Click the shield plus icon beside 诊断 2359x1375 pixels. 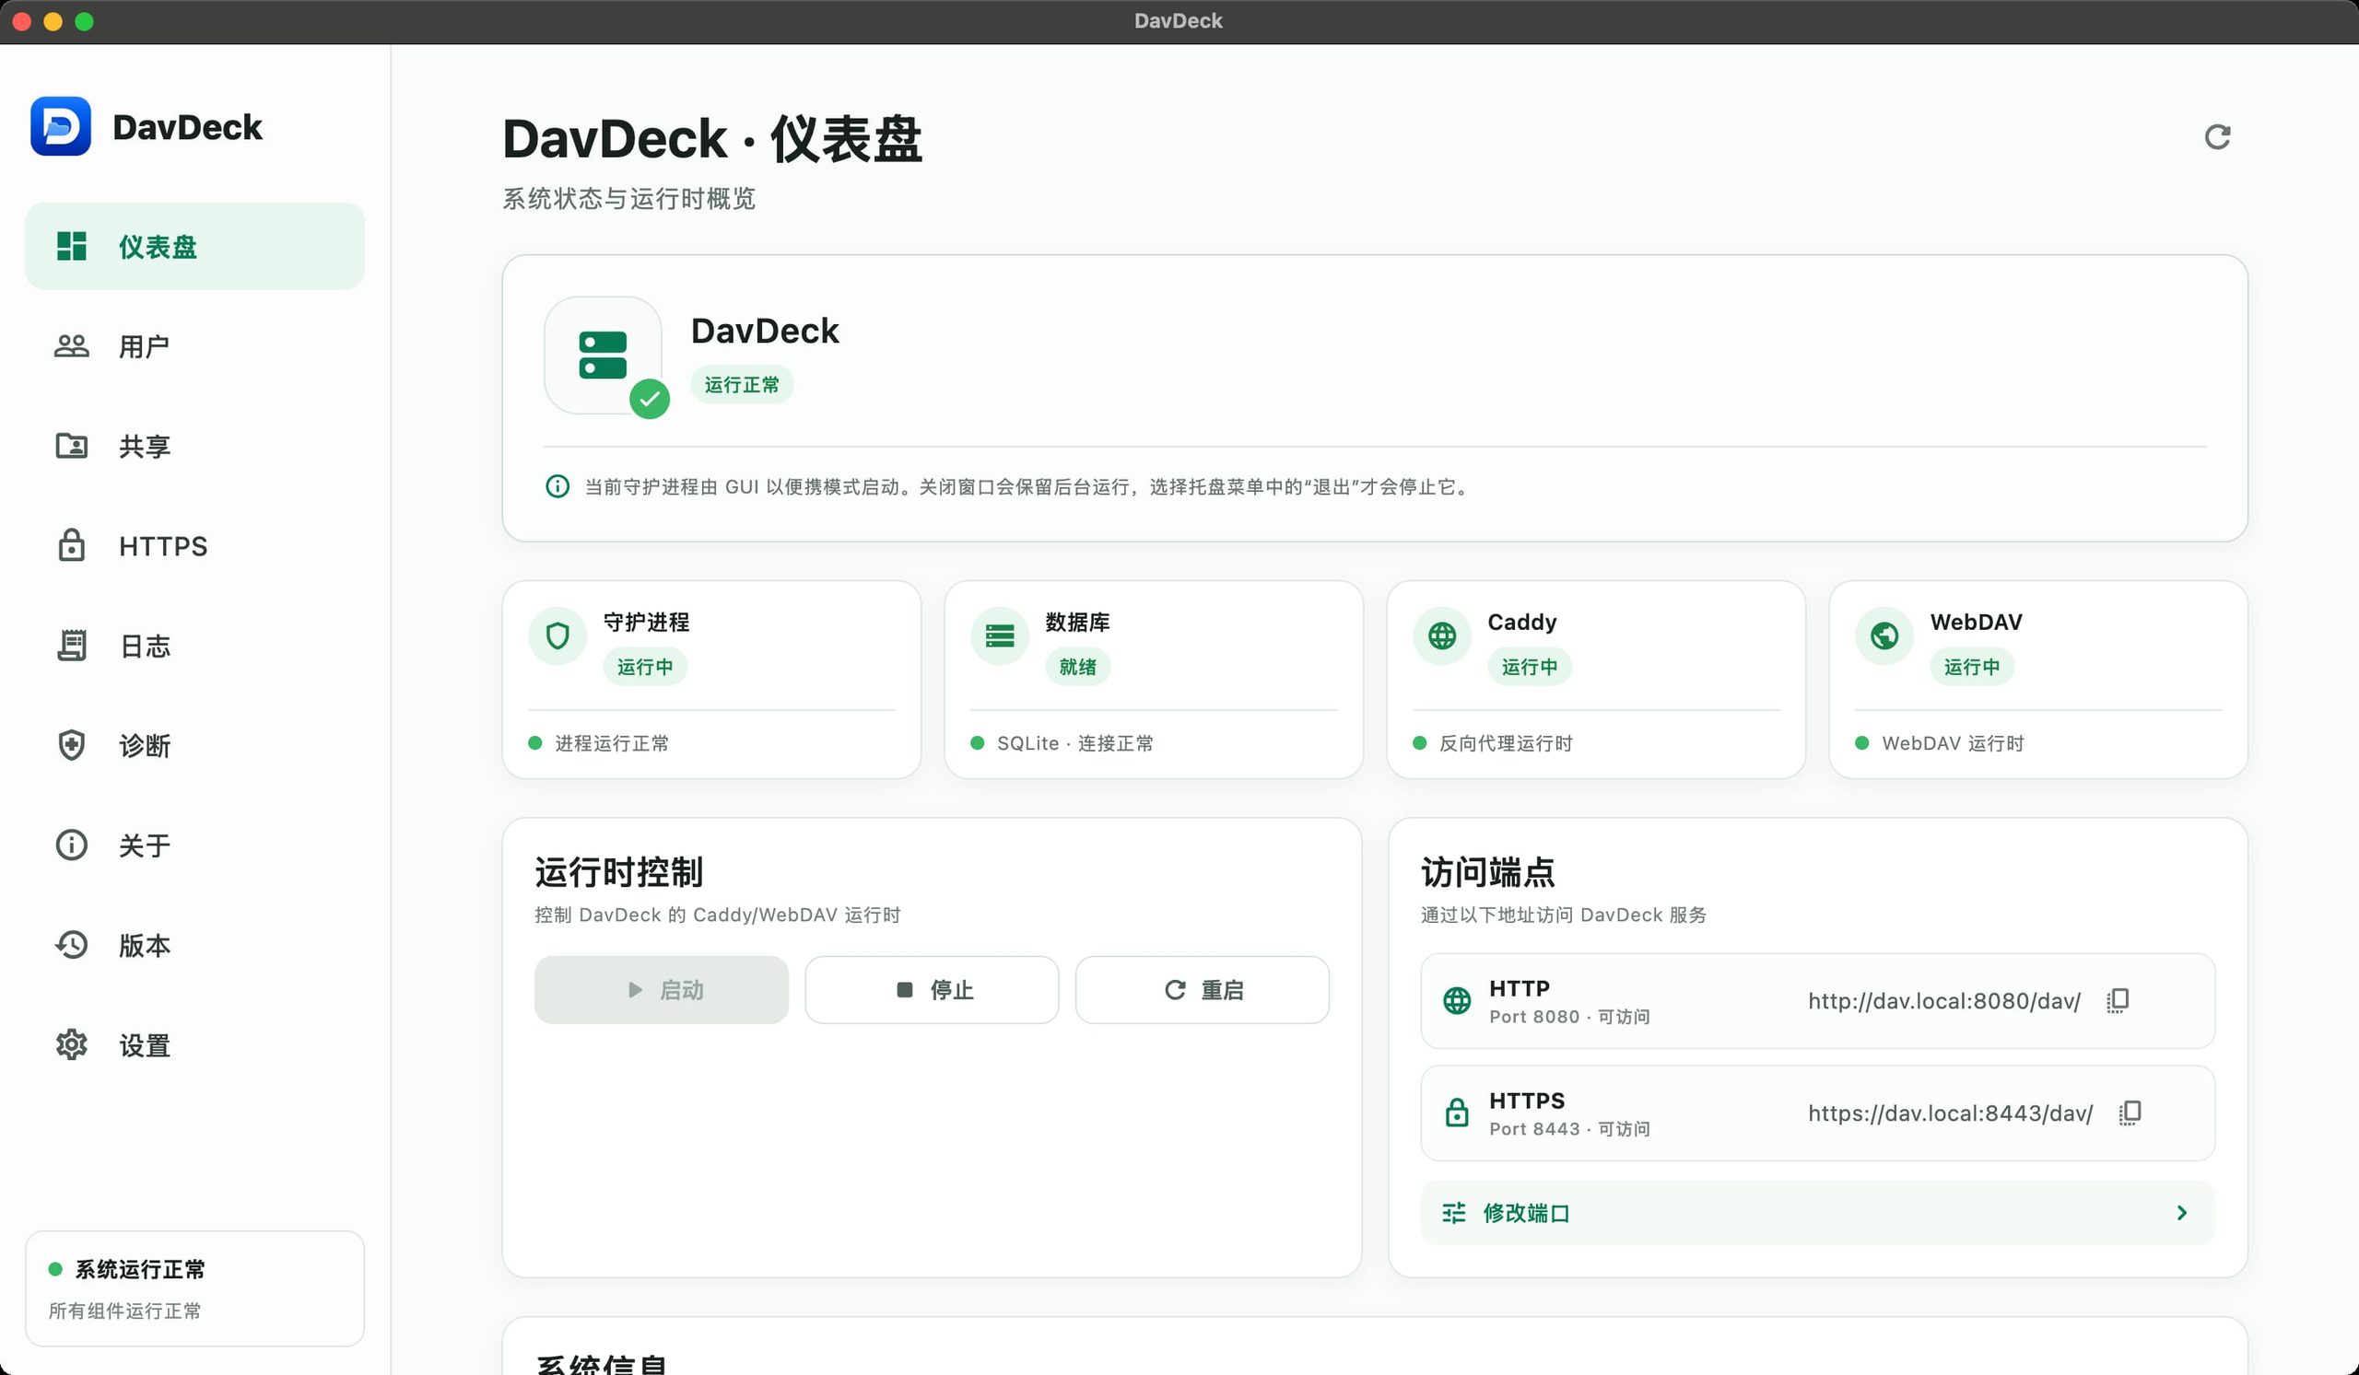tap(71, 745)
